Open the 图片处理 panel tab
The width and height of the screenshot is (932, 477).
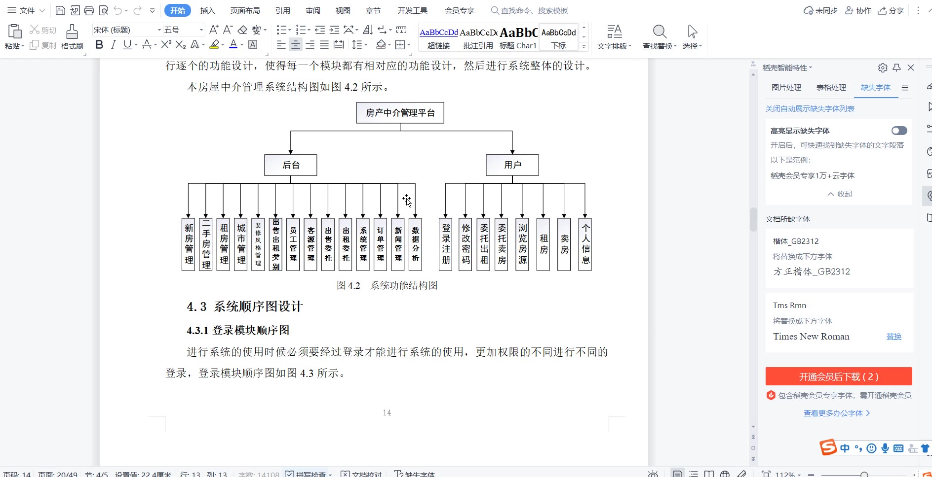(x=786, y=87)
